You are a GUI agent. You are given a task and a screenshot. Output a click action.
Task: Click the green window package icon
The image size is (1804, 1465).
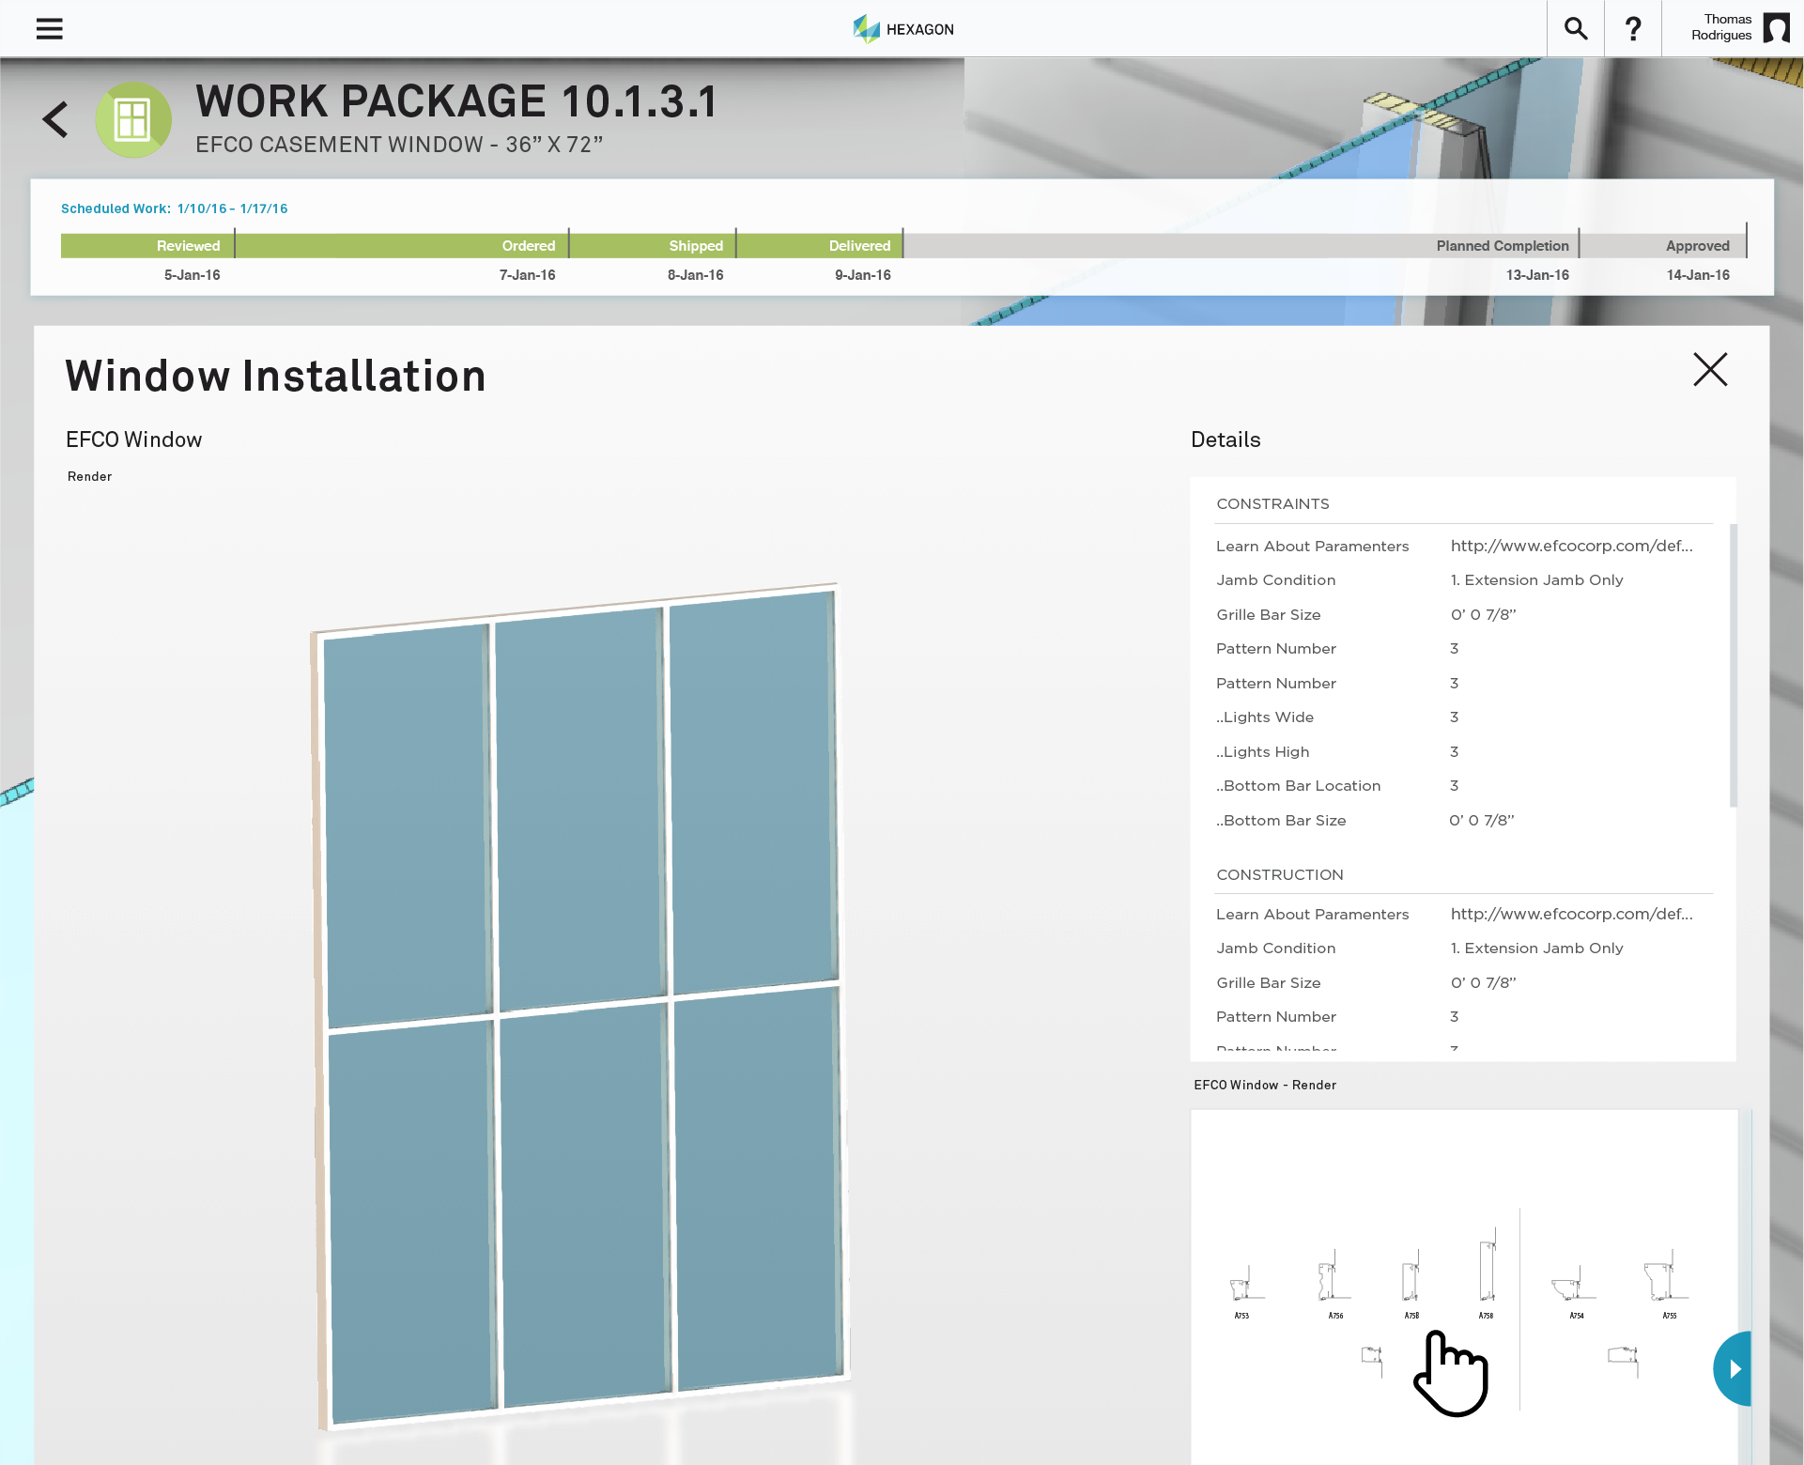coord(132,120)
